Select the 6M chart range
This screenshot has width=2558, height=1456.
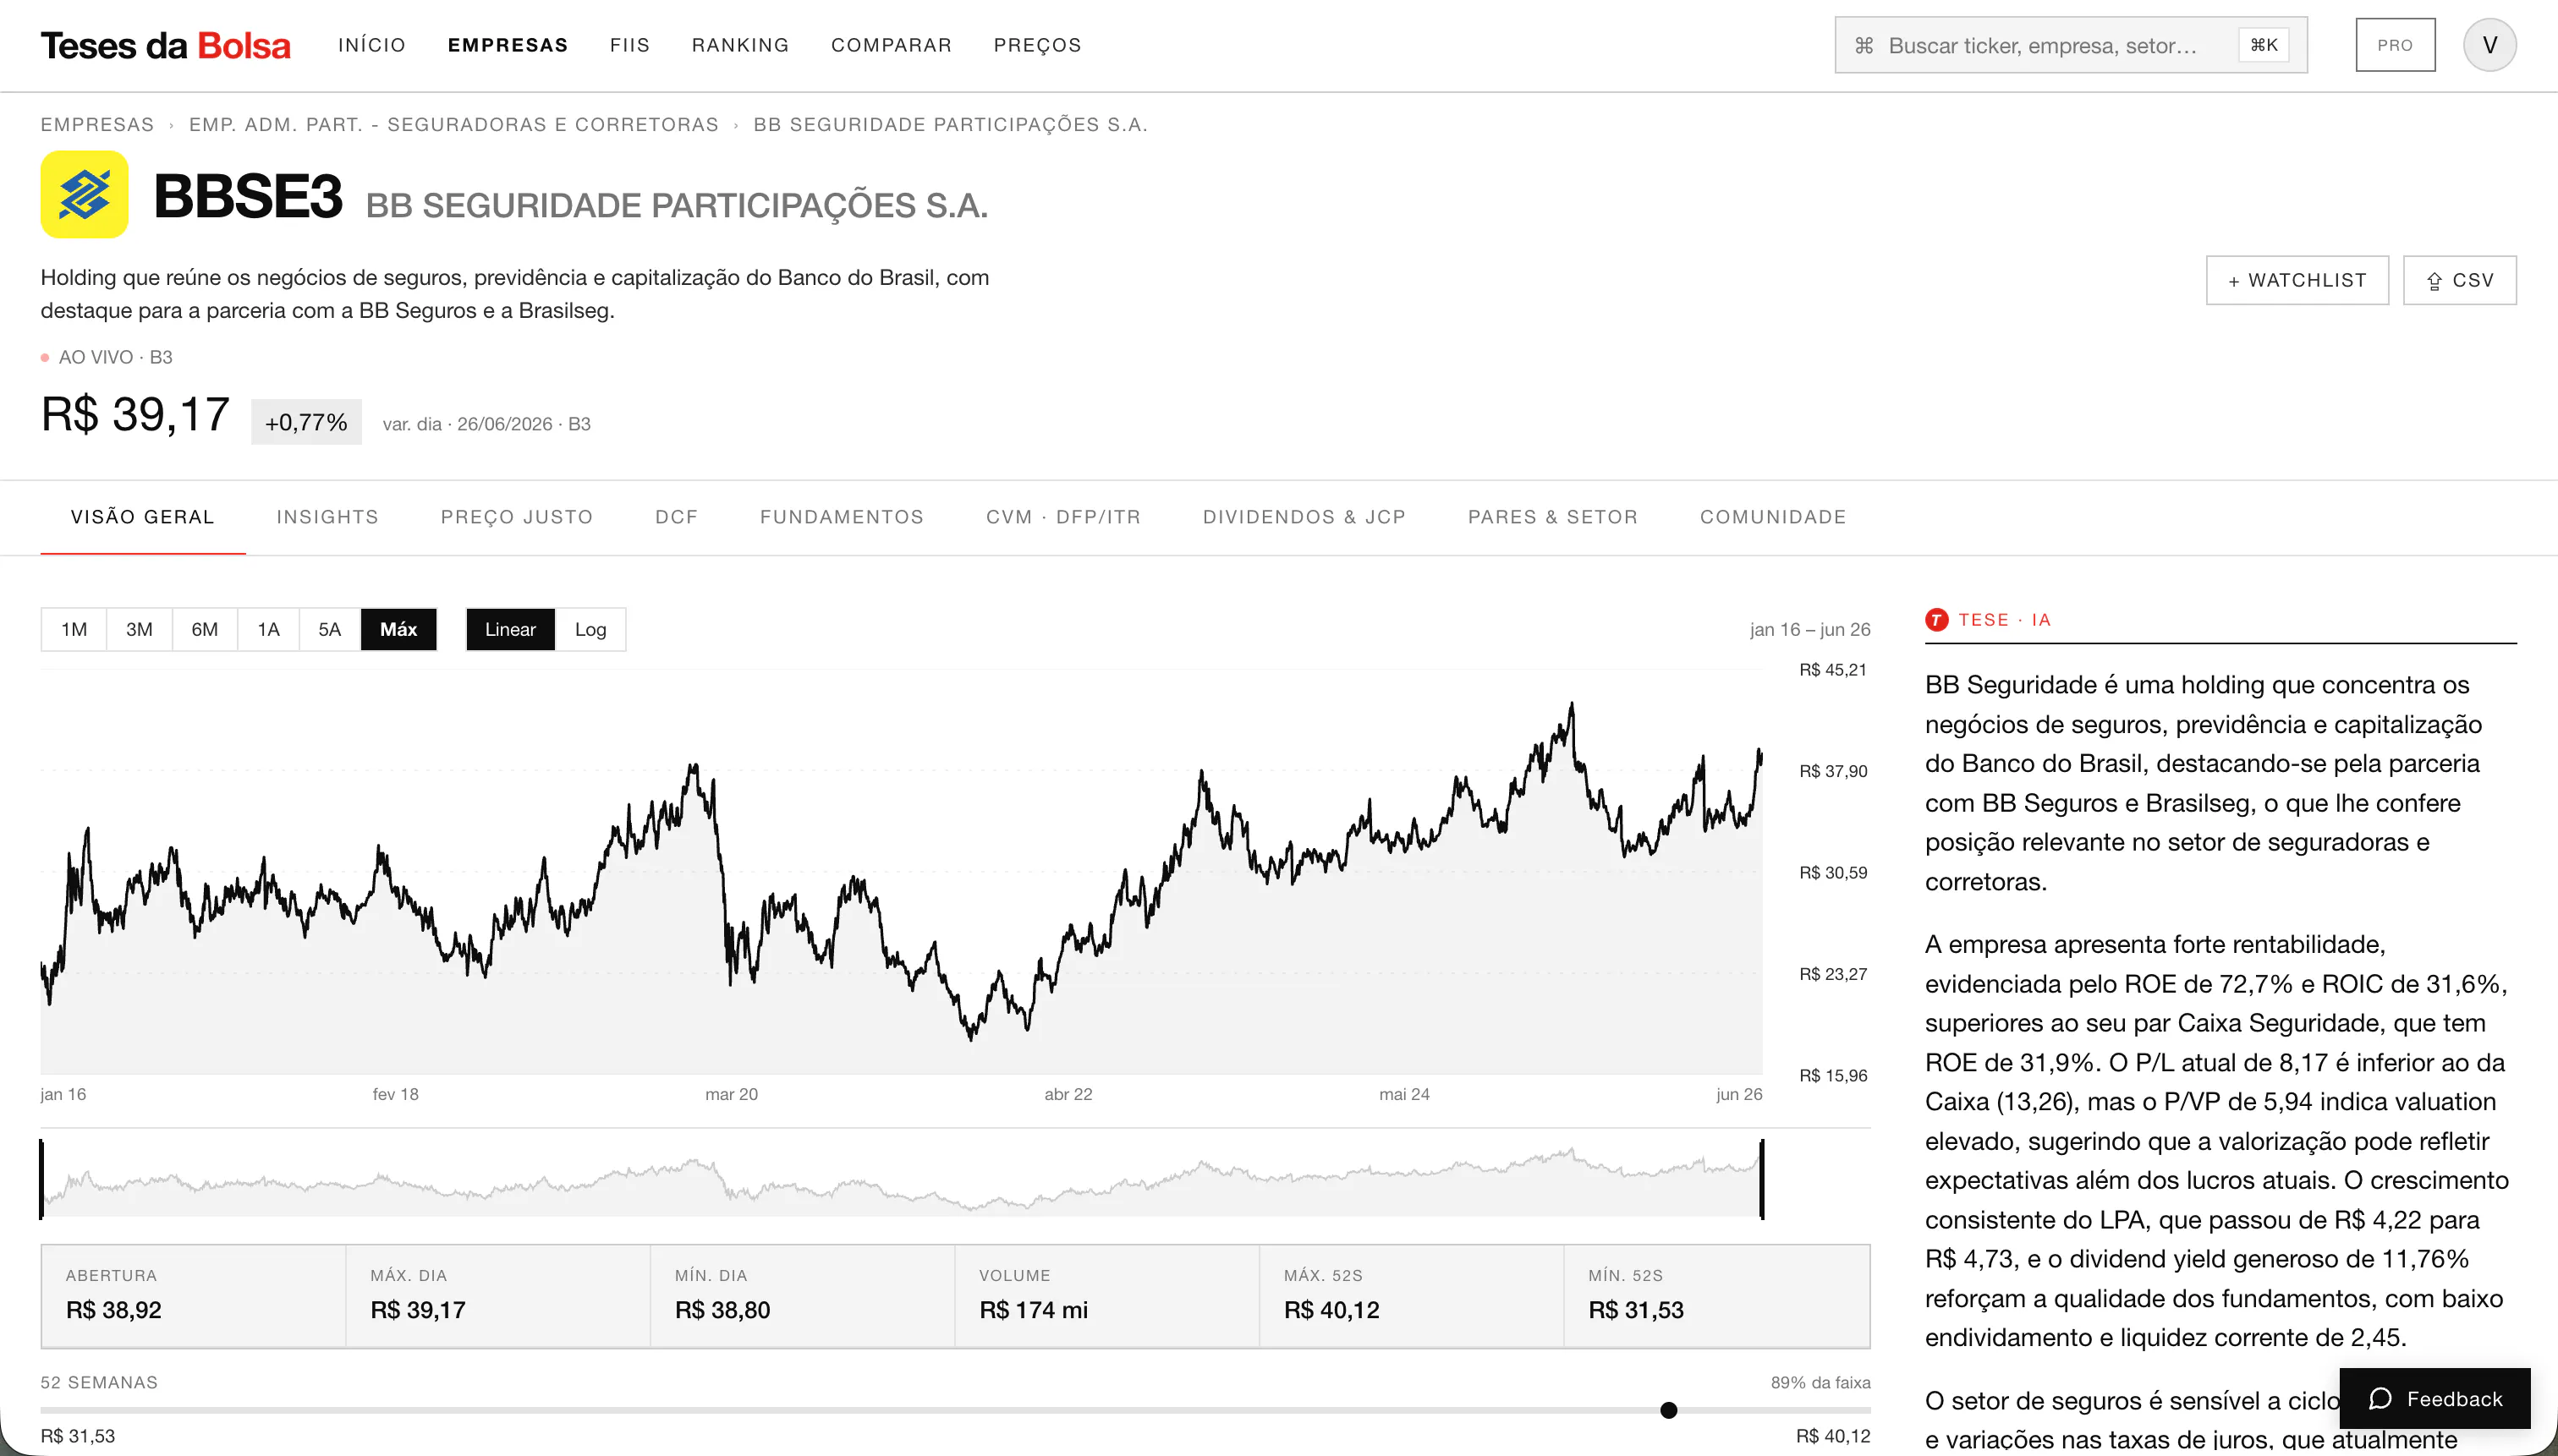[205, 629]
